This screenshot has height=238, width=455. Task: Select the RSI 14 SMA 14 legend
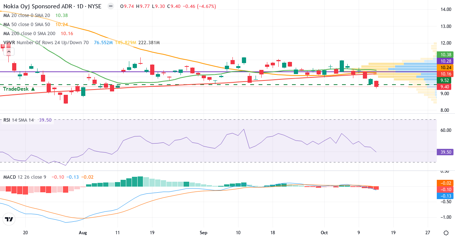click(19, 120)
